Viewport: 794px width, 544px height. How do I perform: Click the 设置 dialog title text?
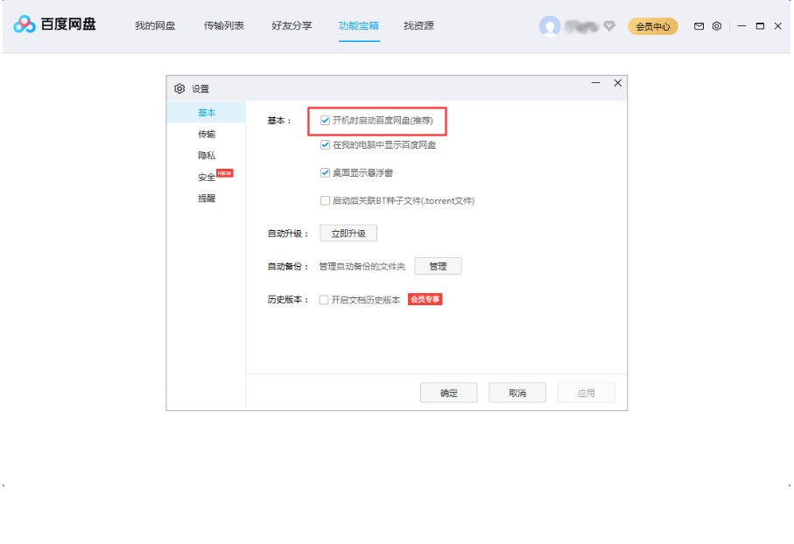coord(200,89)
